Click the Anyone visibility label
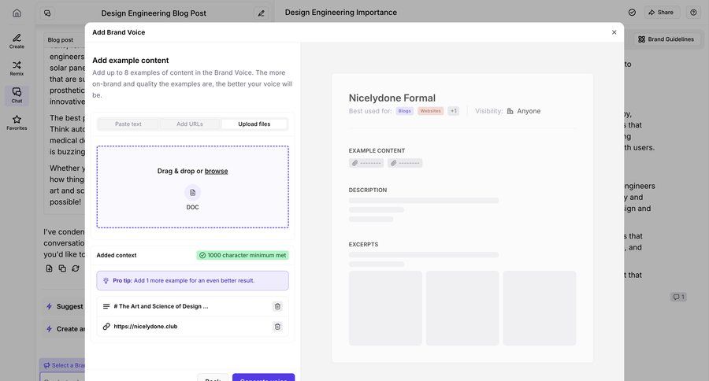Screen dimensions: 709x381 point(529,111)
